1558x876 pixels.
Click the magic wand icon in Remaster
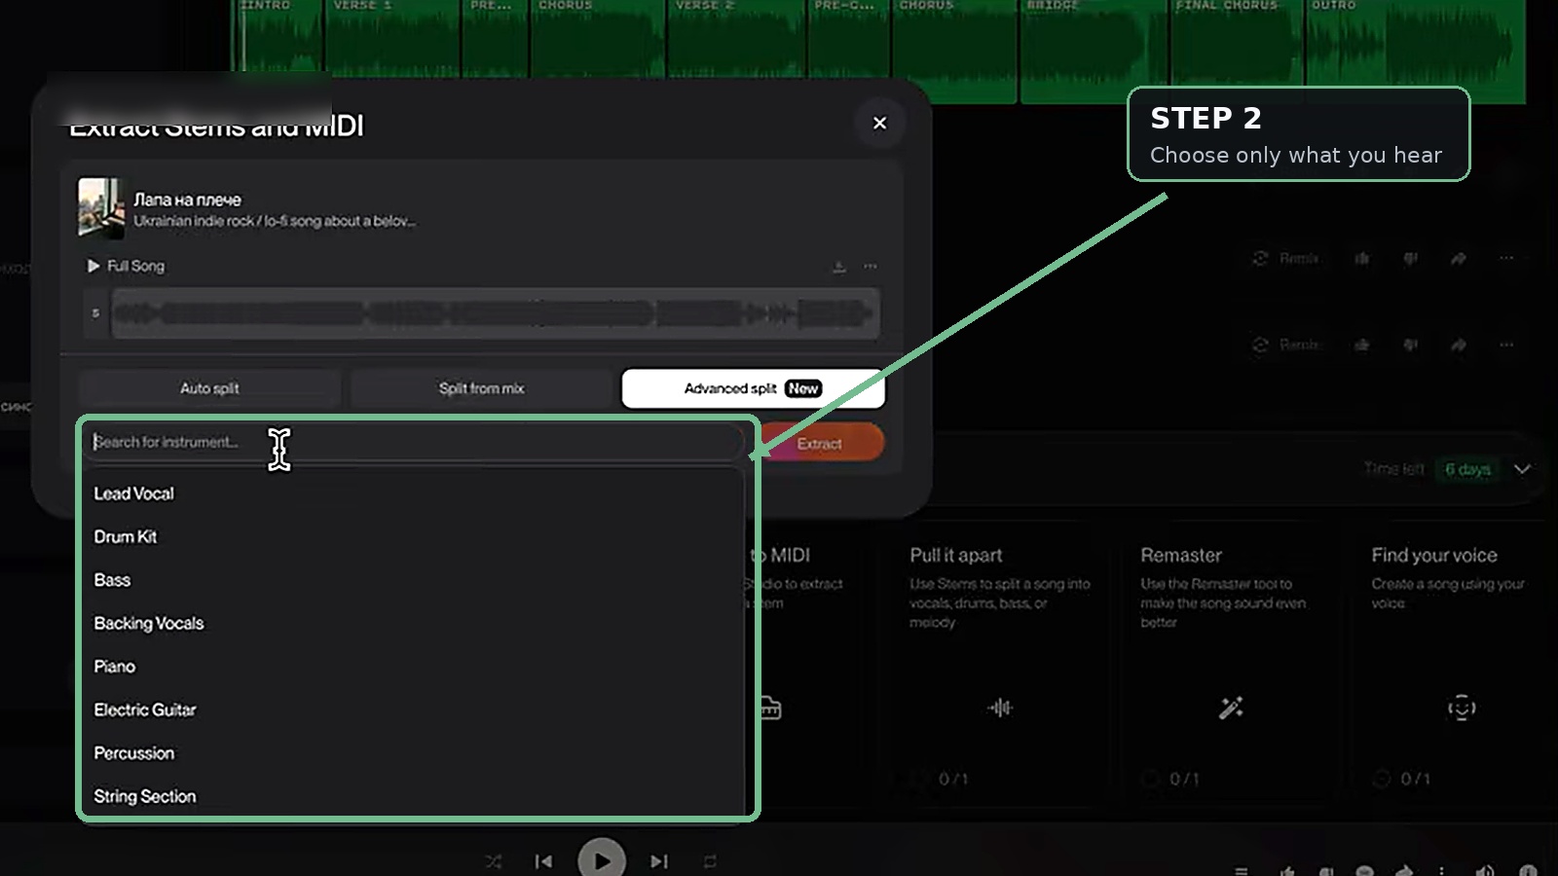(x=1231, y=708)
